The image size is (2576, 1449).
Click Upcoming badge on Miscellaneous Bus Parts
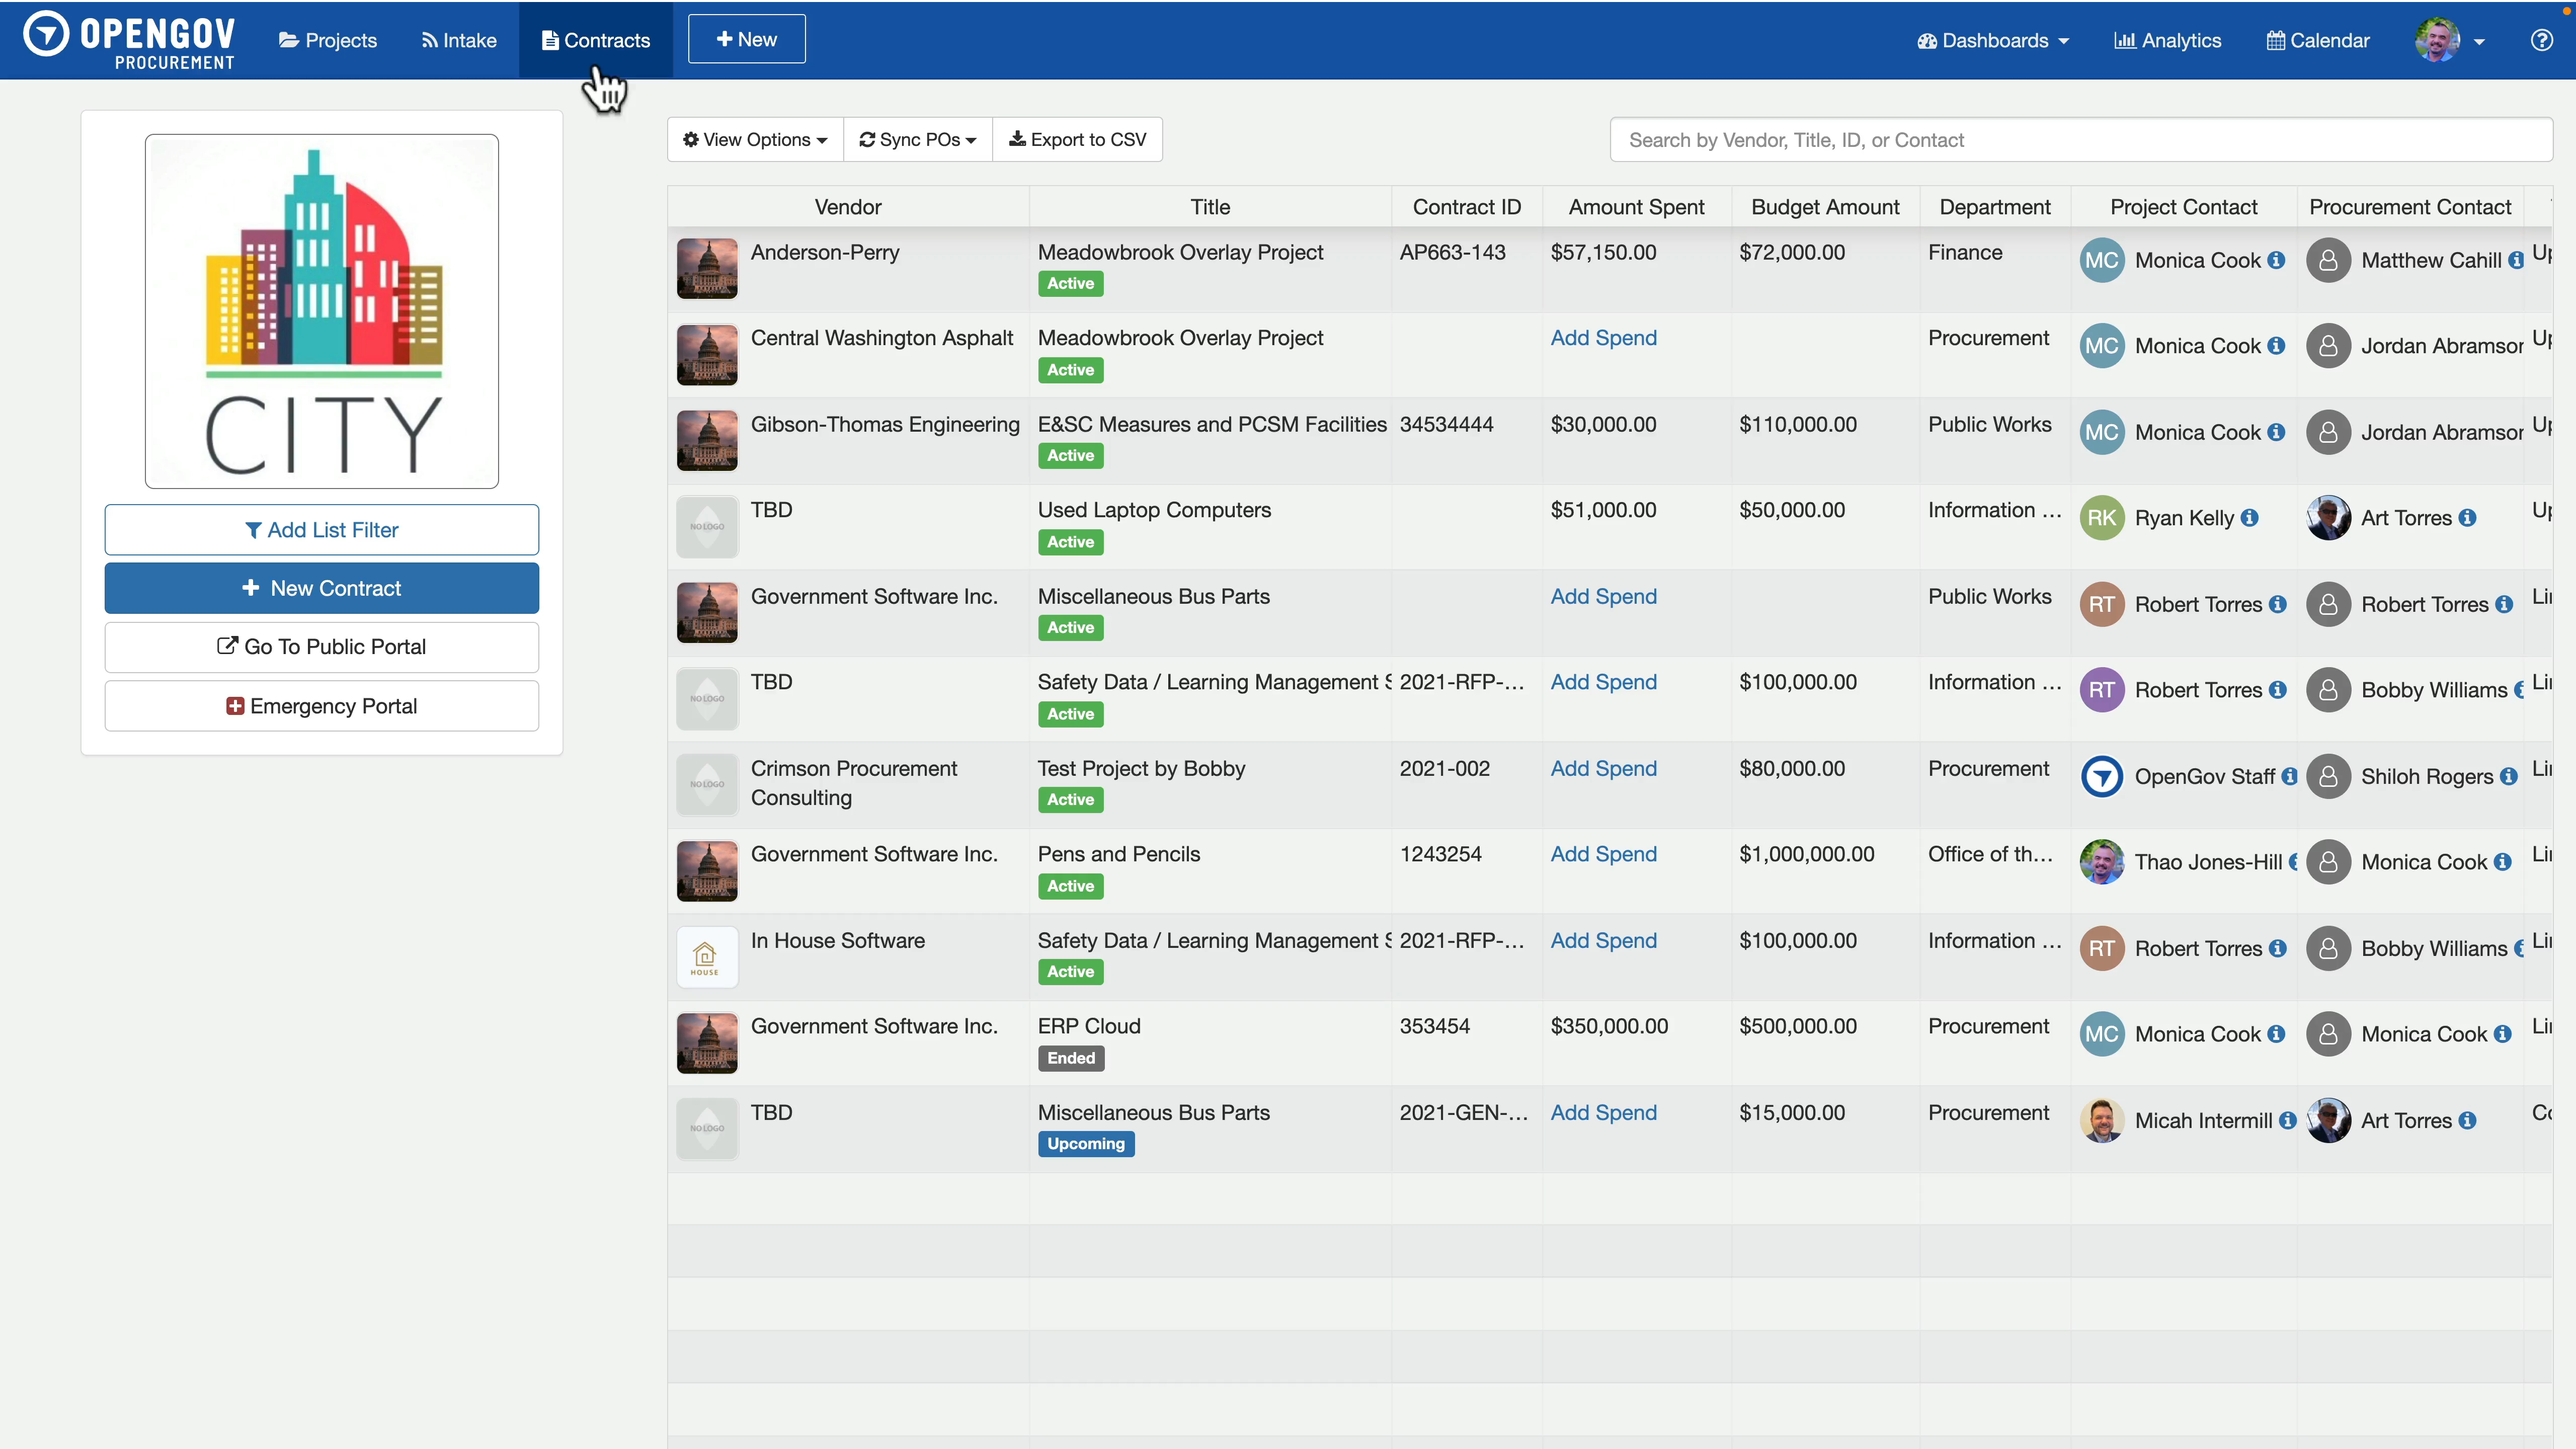coord(1086,1144)
